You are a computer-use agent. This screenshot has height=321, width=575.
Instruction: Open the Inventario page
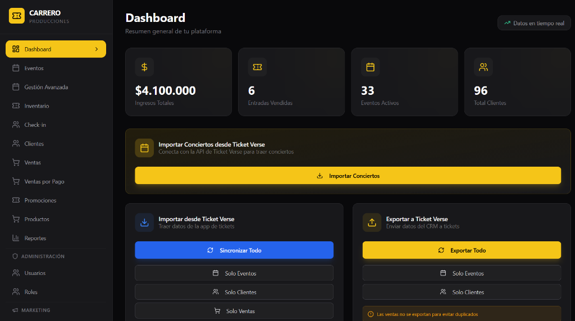tap(56, 106)
